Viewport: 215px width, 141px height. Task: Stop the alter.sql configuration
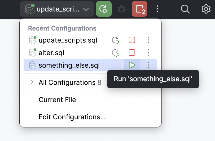(x=132, y=53)
